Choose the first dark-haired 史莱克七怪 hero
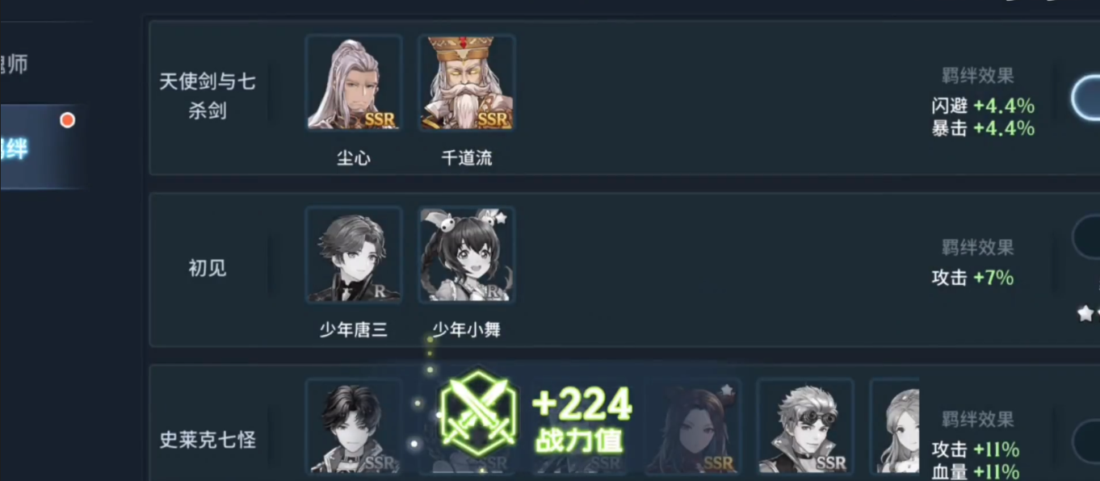1100x481 pixels. (354, 425)
